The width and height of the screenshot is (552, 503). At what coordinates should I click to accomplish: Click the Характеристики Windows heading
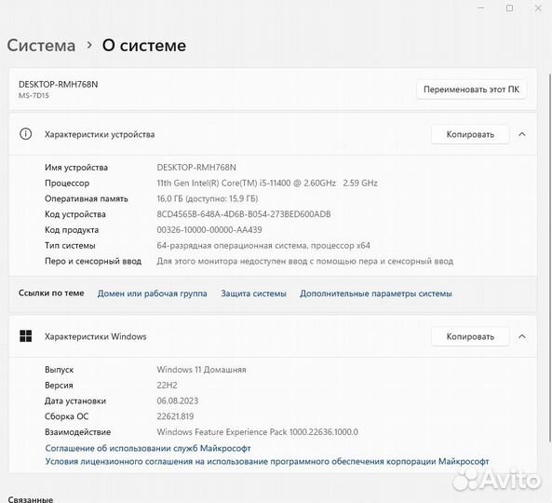(95, 336)
